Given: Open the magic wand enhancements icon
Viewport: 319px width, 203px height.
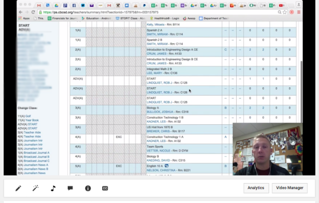Looking at the screenshot, I should (35, 189).
